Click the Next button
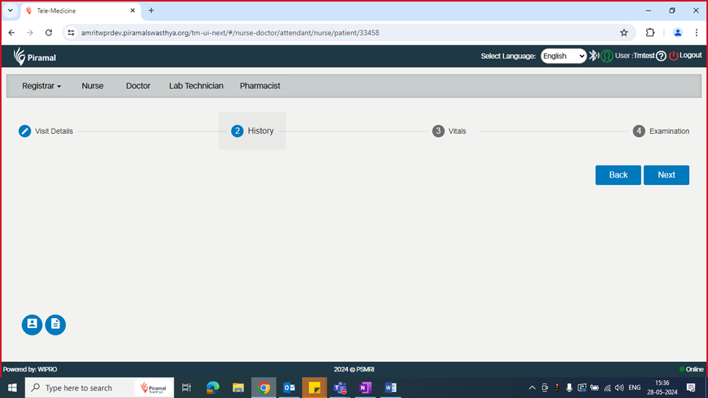 click(666, 175)
